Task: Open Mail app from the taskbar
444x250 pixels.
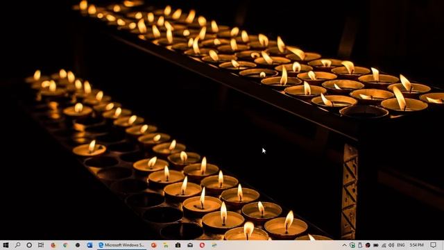Action: tap(190, 245)
